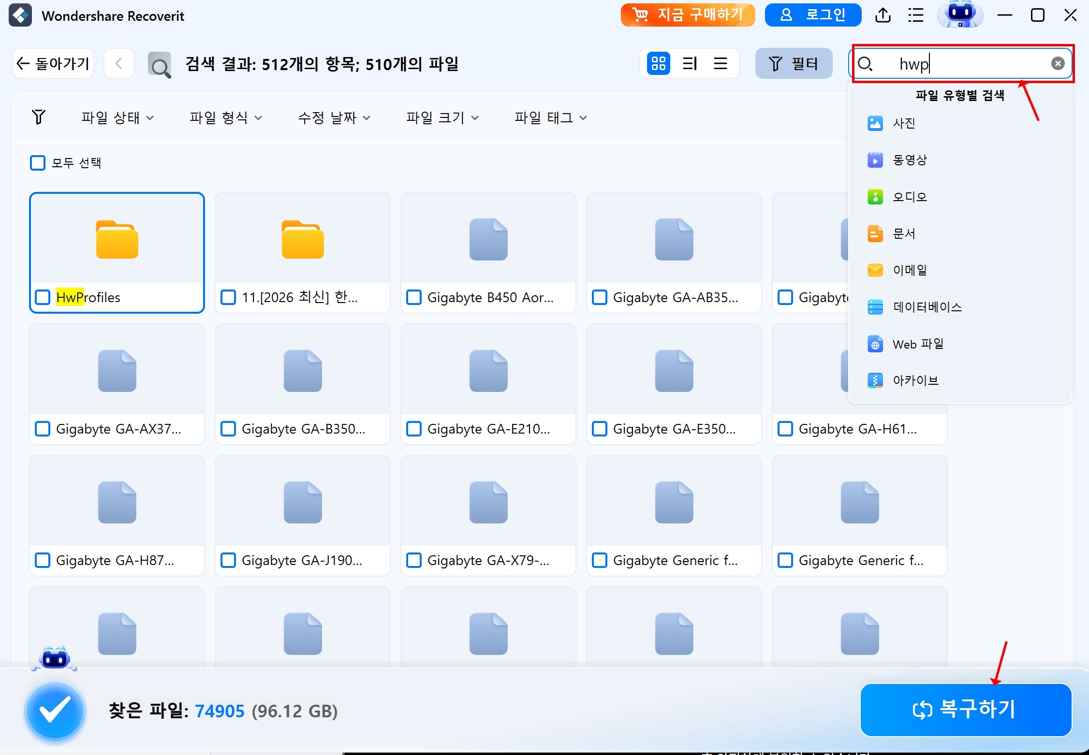The height and width of the screenshot is (755, 1089).
Task: Expand the 파일 형식 filter dropdown
Action: tap(225, 117)
